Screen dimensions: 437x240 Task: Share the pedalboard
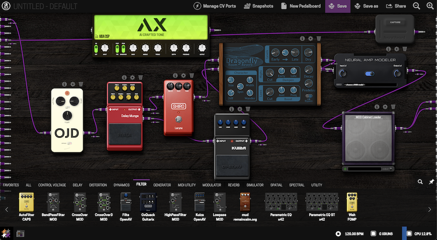pos(396,6)
